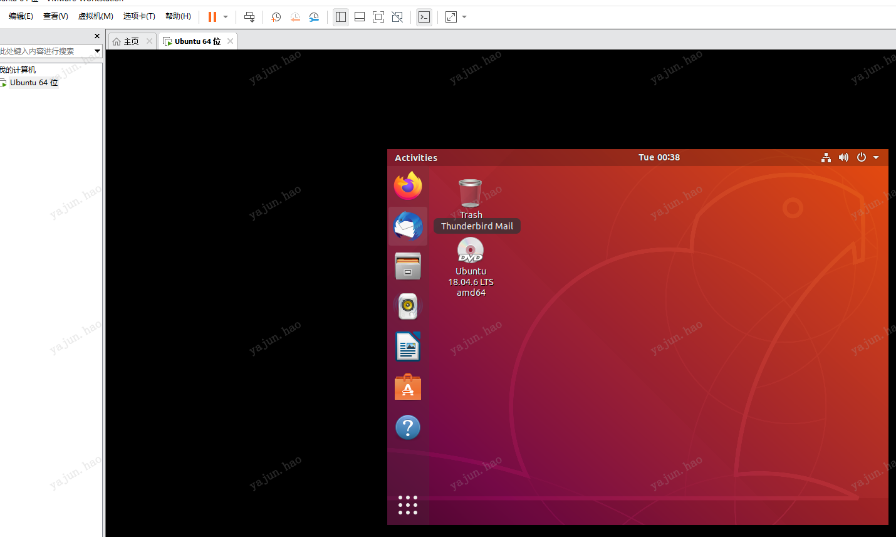The height and width of the screenshot is (537, 896).
Task: Open the 帮助(H) menu
Action: (x=178, y=16)
